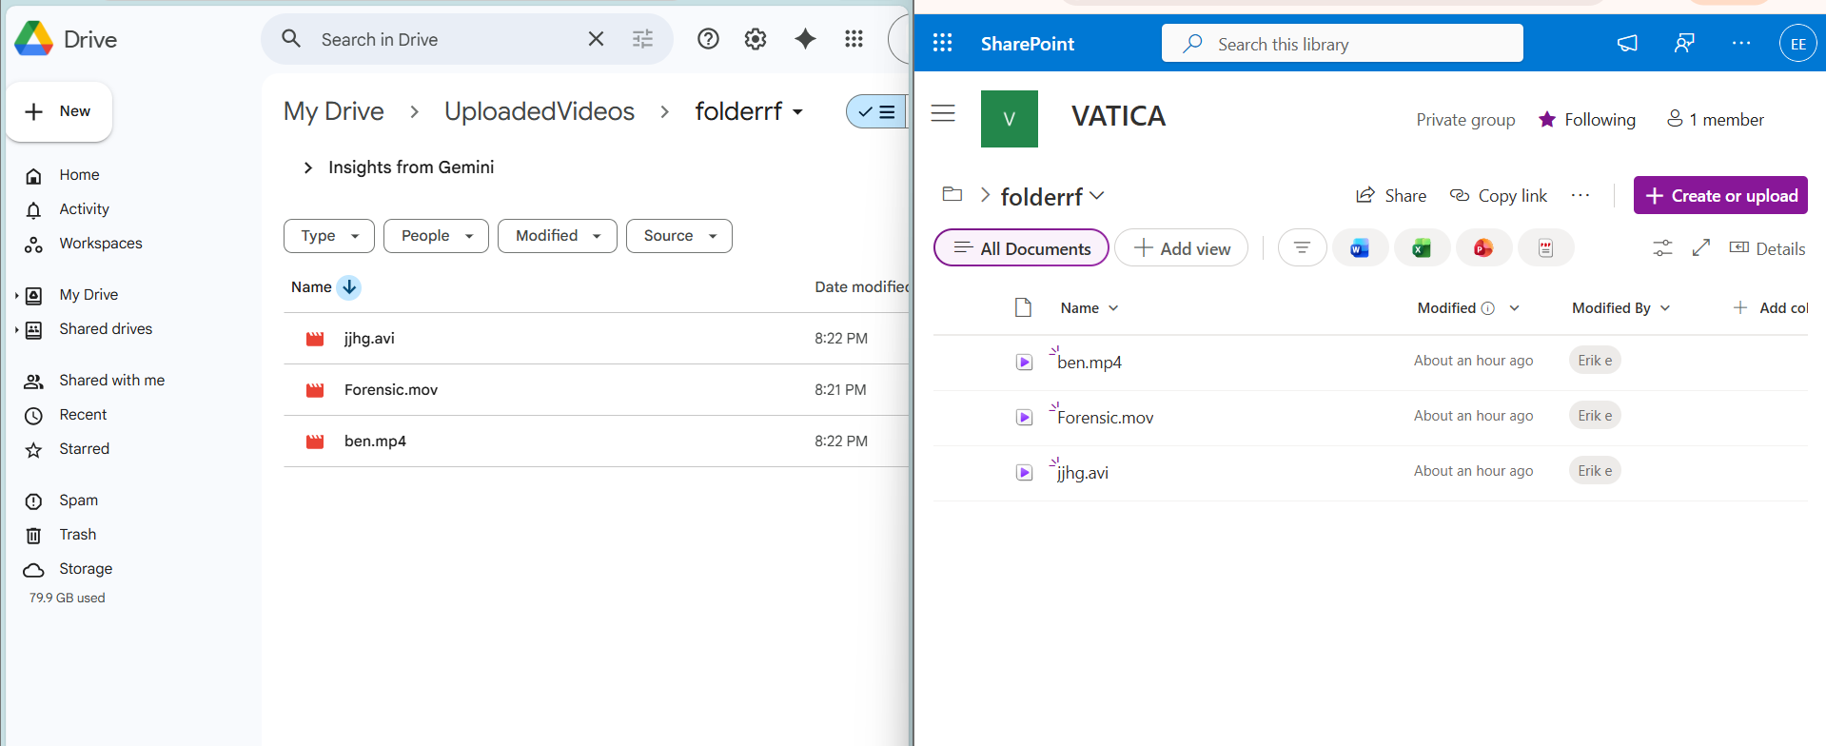Viewport: 1826px width, 746px height.
Task: Open Drive settings gear
Action: click(x=756, y=39)
